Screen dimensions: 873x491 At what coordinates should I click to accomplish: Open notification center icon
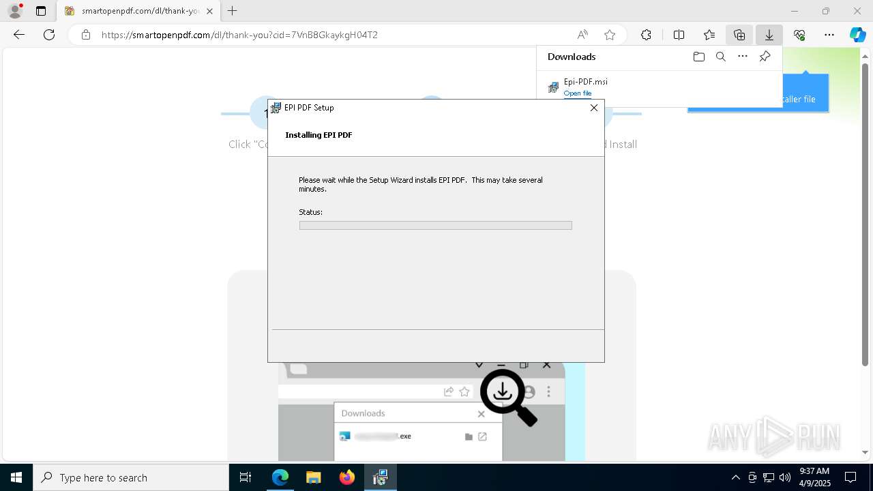coord(850,477)
